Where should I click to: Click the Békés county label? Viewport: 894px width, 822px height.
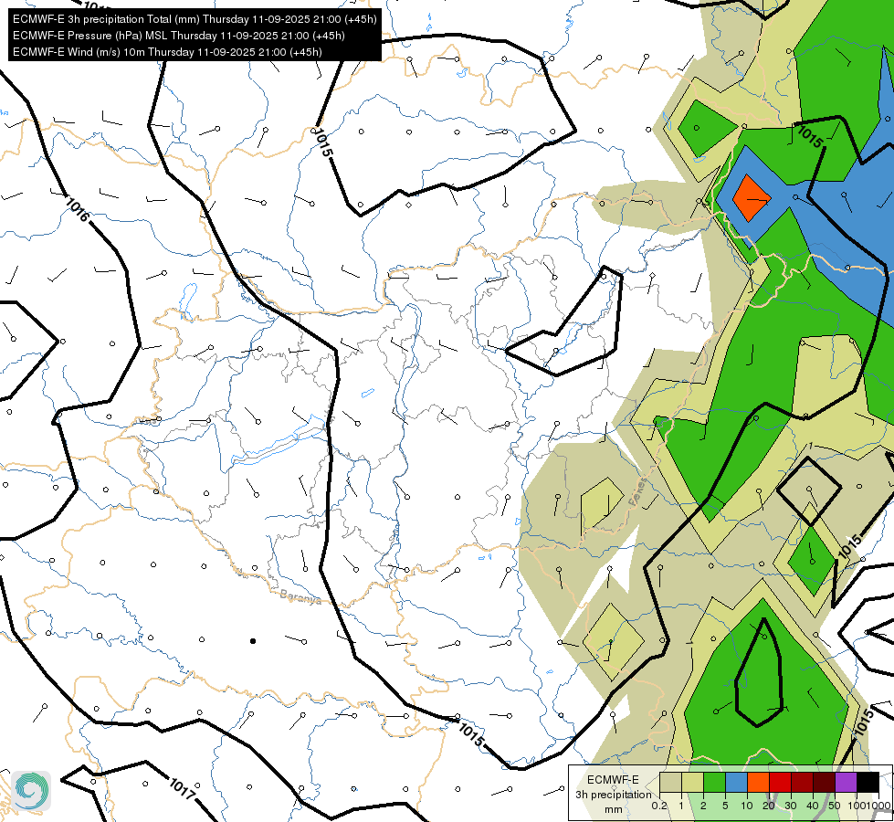coord(638,492)
